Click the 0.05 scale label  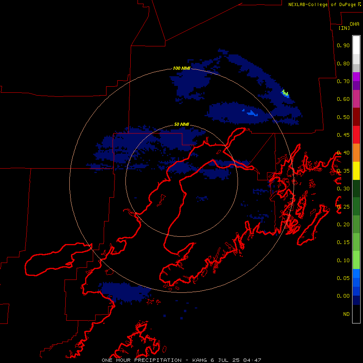pyautogui.click(x=343, y=278)
